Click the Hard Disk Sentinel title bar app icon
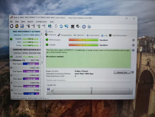 [x=11, y=17]
